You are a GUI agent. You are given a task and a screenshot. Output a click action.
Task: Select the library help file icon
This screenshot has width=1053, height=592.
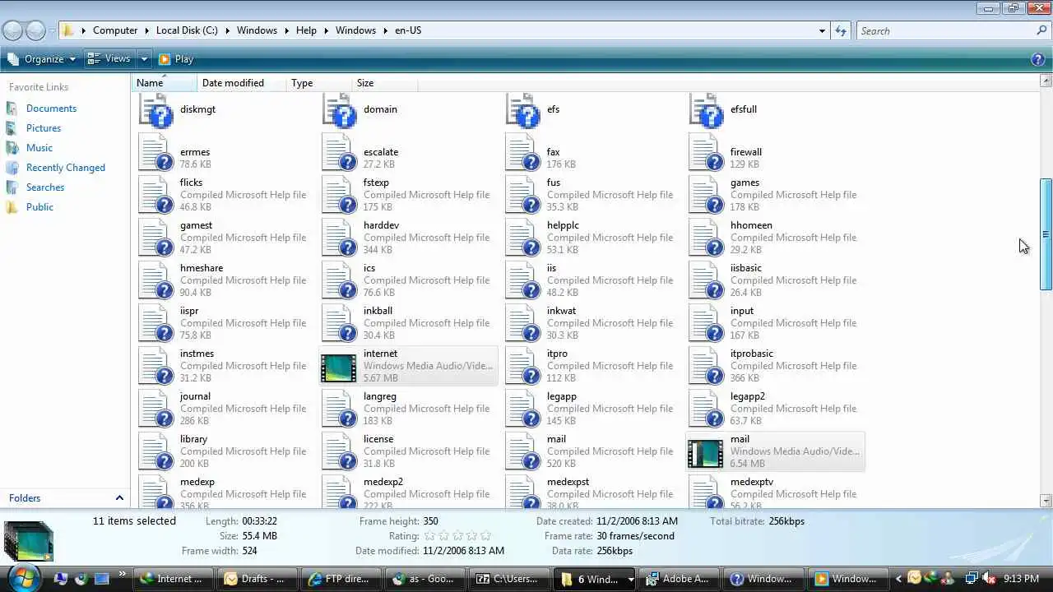pos(156,452)
